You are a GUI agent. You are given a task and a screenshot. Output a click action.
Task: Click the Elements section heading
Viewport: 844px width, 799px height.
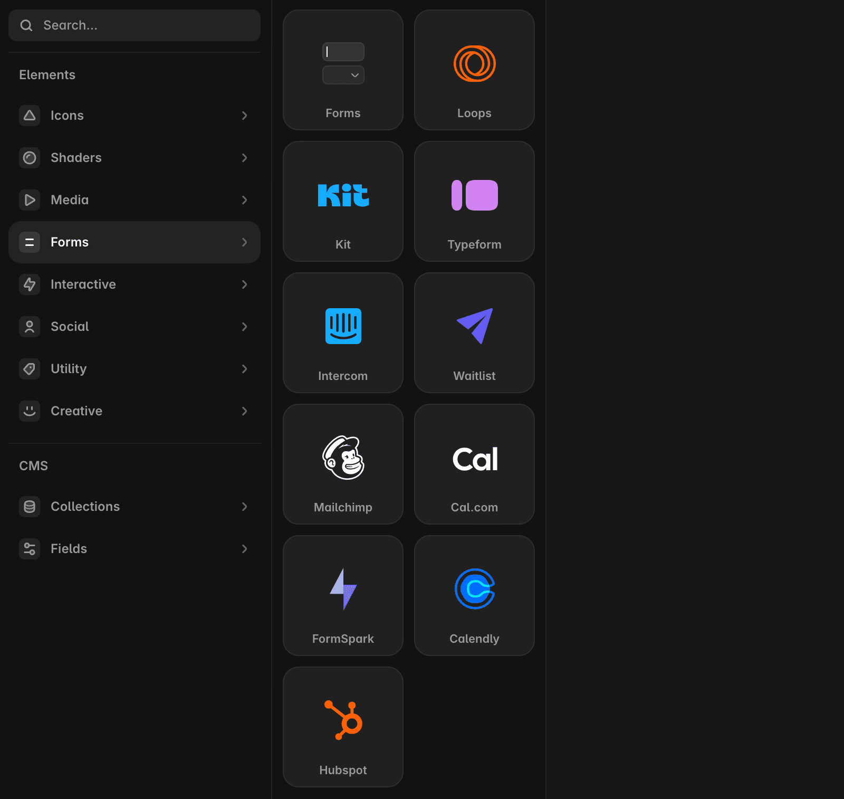click(47, 75)
